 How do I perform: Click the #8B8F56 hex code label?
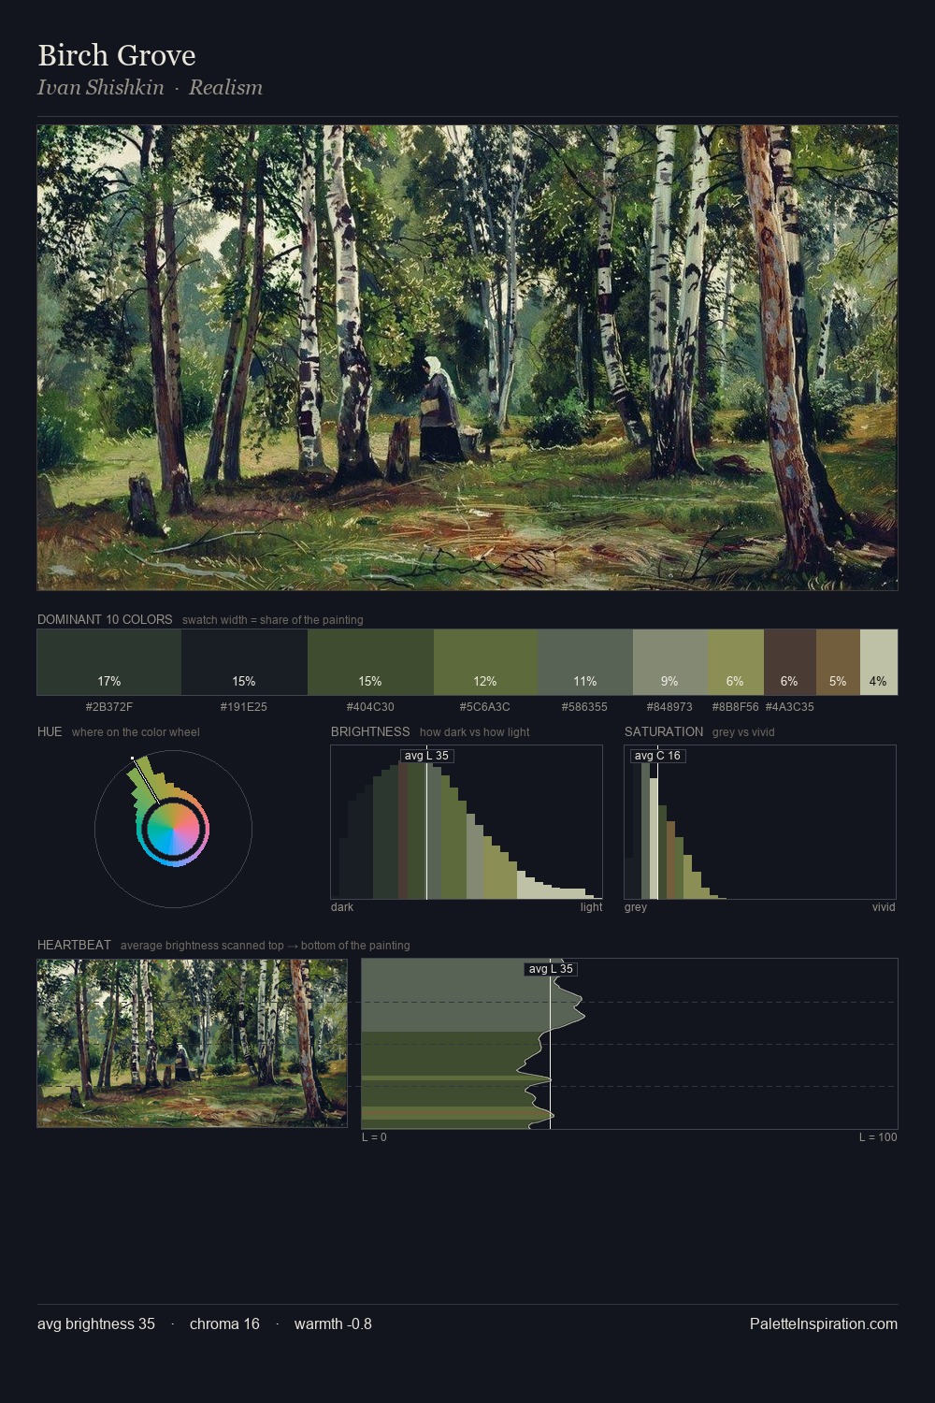coord(736,707)
